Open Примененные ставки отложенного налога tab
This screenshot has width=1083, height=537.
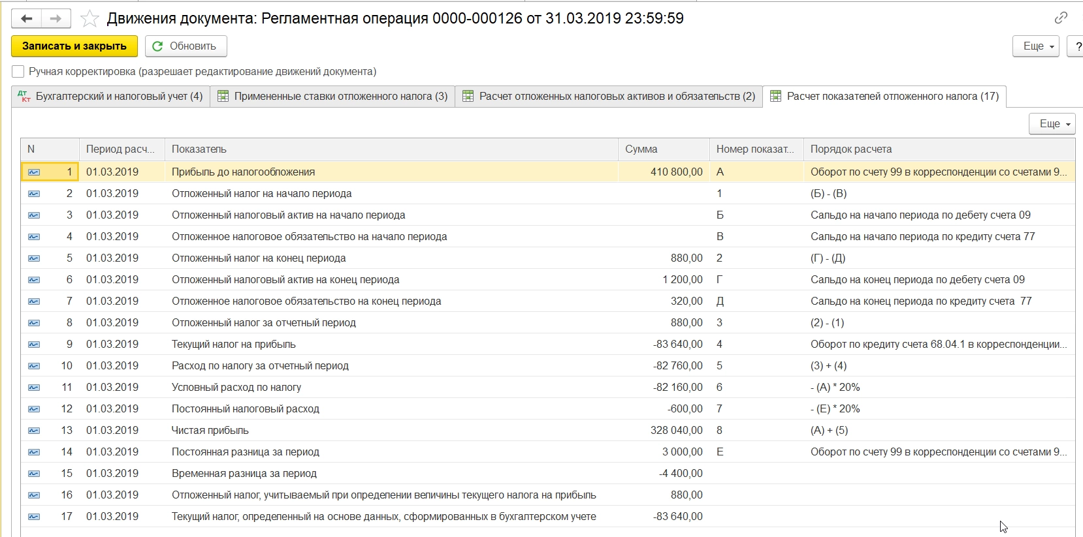tap(332, 97)
